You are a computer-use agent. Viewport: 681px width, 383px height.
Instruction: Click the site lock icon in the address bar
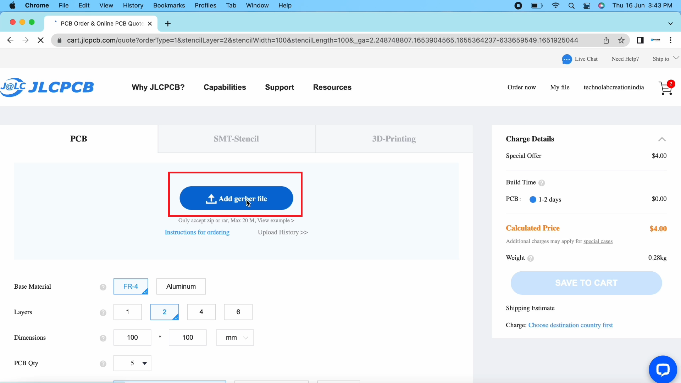[60, 40]
